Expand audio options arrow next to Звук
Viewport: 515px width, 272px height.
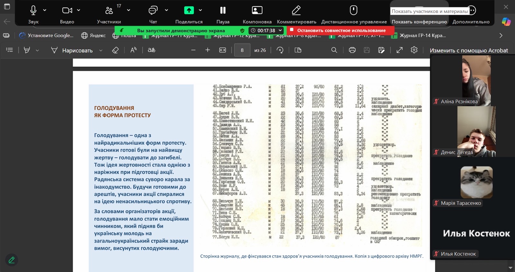pyautogui.click(x=45, y=10)
